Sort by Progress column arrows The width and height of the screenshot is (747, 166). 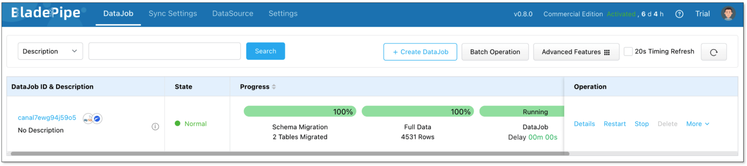click(x=274, y=87)
